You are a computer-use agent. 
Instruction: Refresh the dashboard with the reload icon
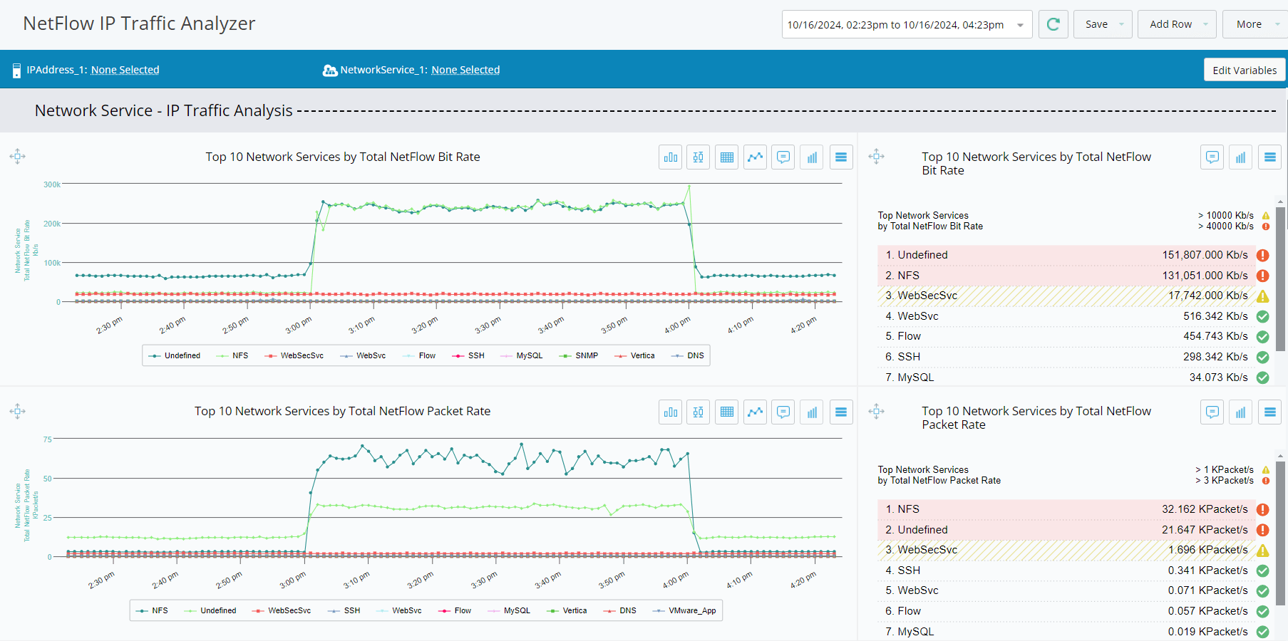point(1053,24)
